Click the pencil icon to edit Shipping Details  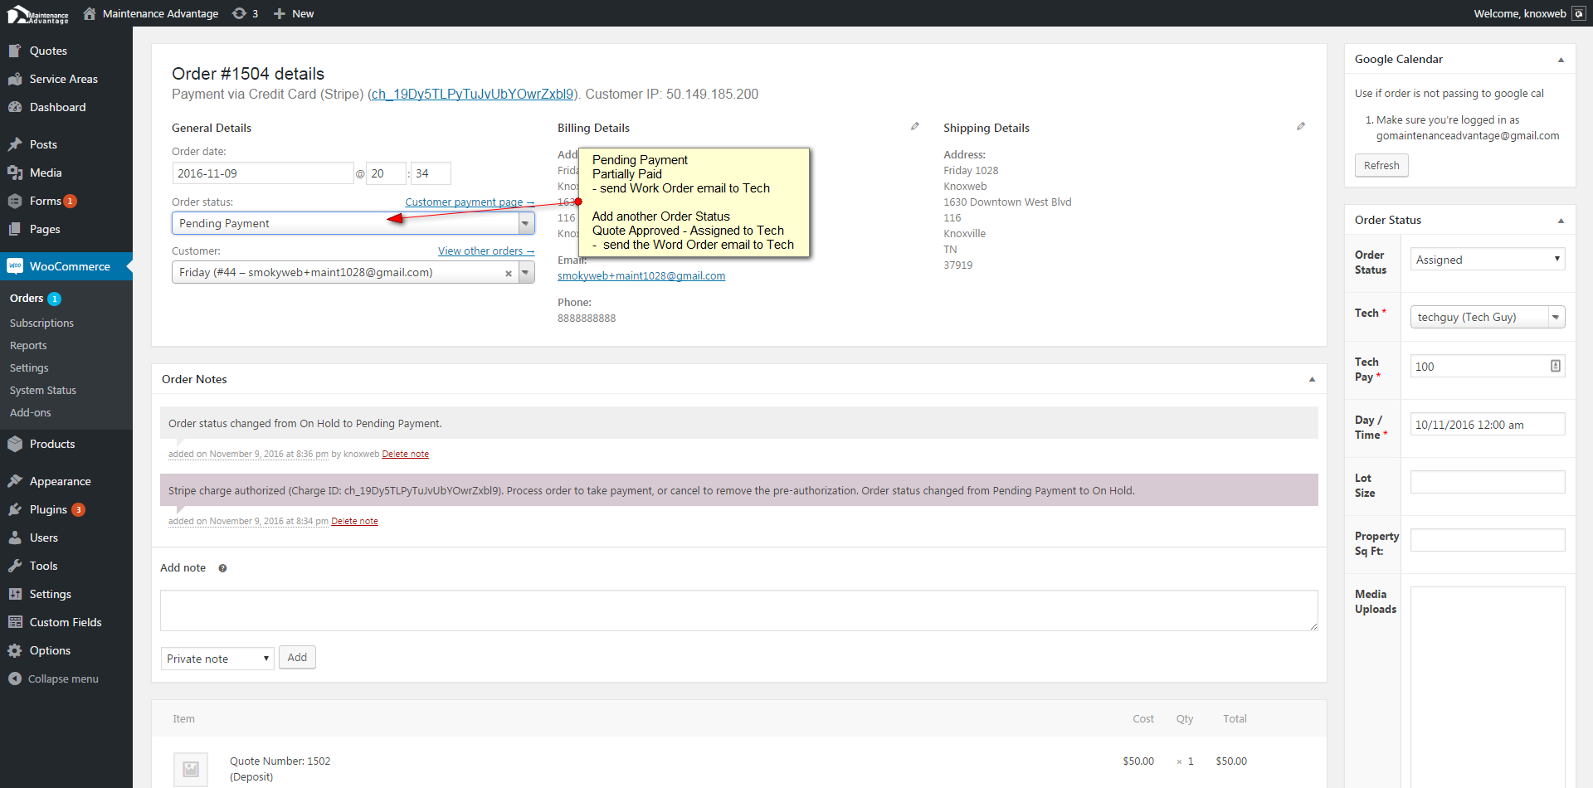(1300, 127)
